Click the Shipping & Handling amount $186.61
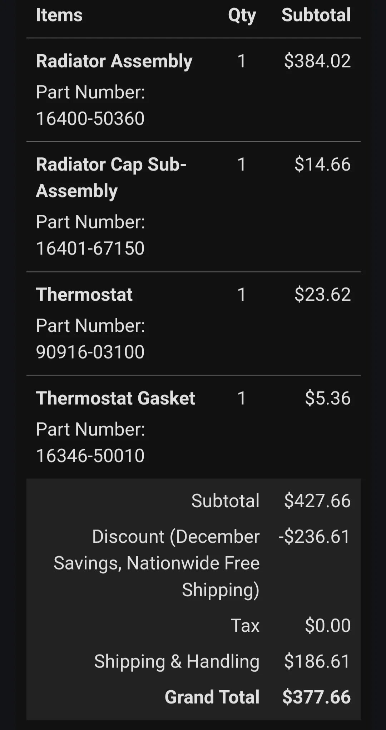The width and height of the screenshot is (386, 730). [317, 661]
